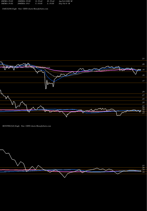
Task: Select the close price 'C:' reading
Action: point(39,4)
